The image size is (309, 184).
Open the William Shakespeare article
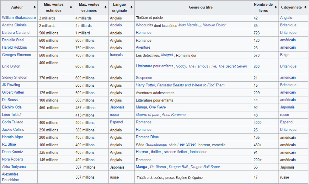(19, 18)
